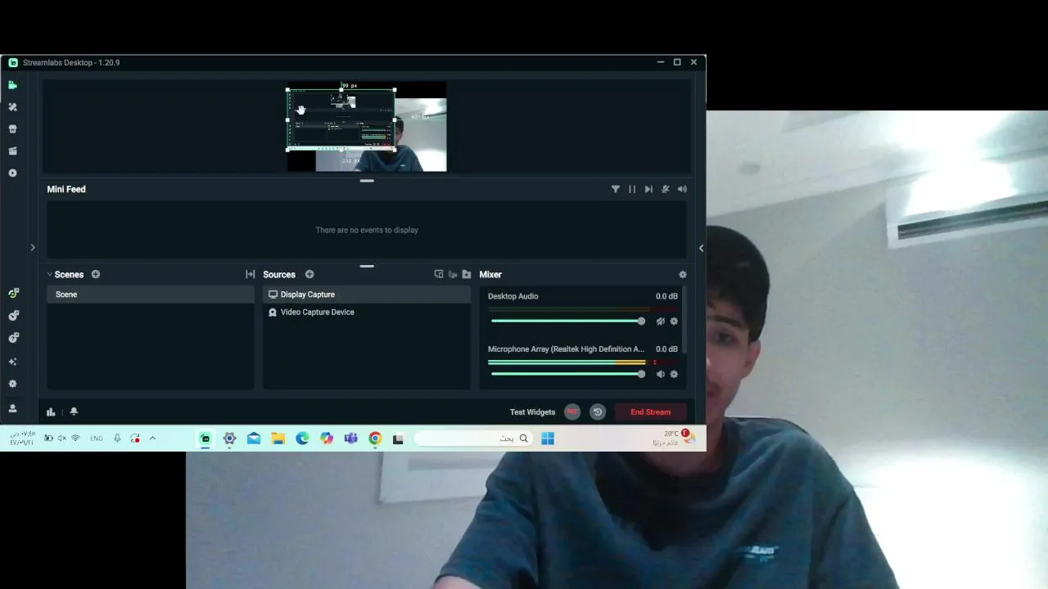Open the account profile icon in the sidebar
The image size is (1048, 589).
[x=12, y=408]
